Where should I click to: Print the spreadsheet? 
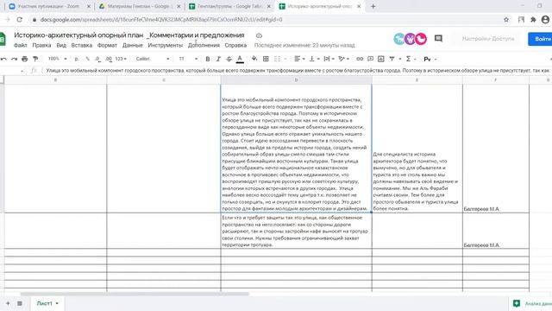25,59
